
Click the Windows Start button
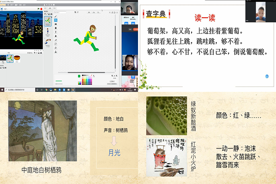(2, 89)
